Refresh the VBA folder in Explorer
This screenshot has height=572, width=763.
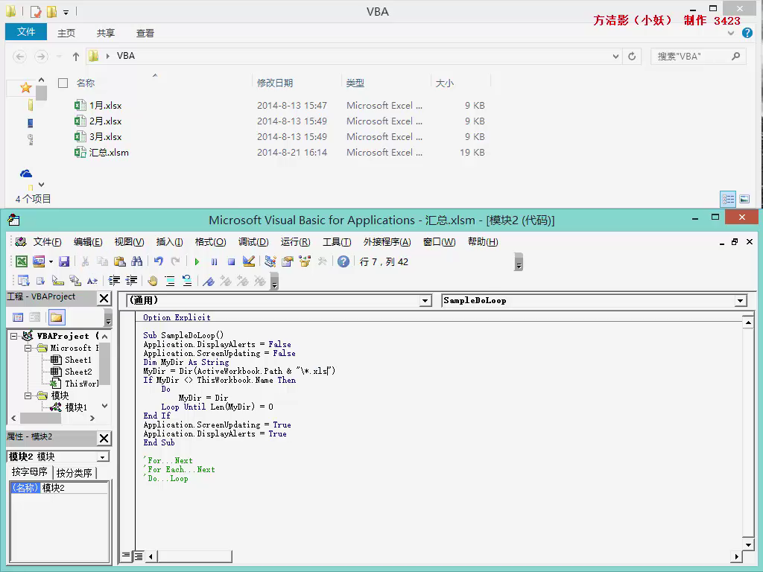coord(632,57)
